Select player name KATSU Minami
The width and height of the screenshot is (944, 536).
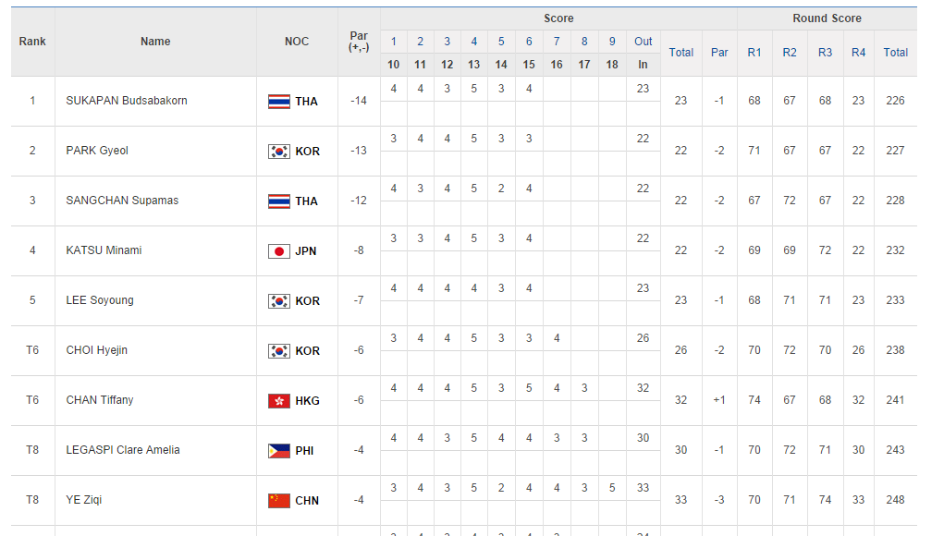pos(104,250)
